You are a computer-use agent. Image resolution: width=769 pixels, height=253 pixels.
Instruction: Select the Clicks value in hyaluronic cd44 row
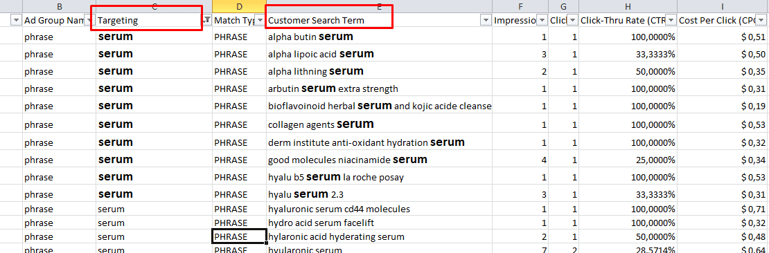click(563, 209)
